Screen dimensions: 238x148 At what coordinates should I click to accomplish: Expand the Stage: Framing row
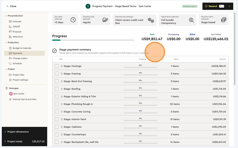coord(62,74)
